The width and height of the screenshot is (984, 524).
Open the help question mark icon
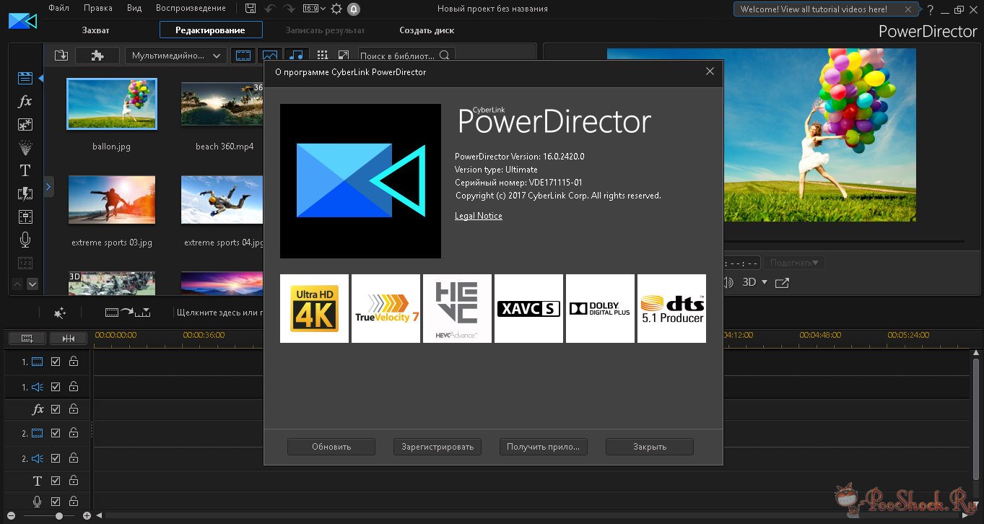pyautogui.click(x=931, y=9)
